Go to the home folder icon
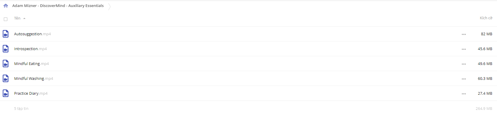497x118 pixels. pyautogui.click(x=6, y=6)
